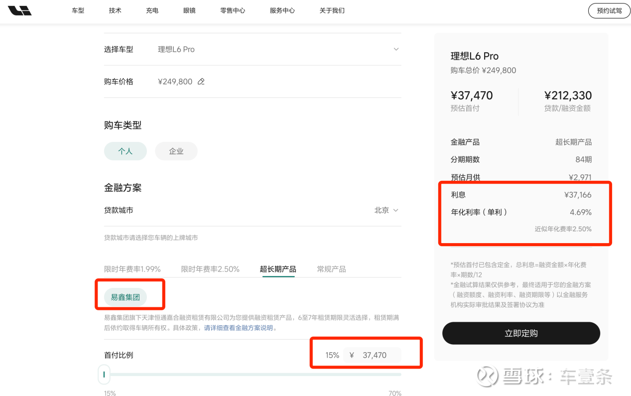Click the 立即定购 button
631x396 pixels.
coord(521,333)
